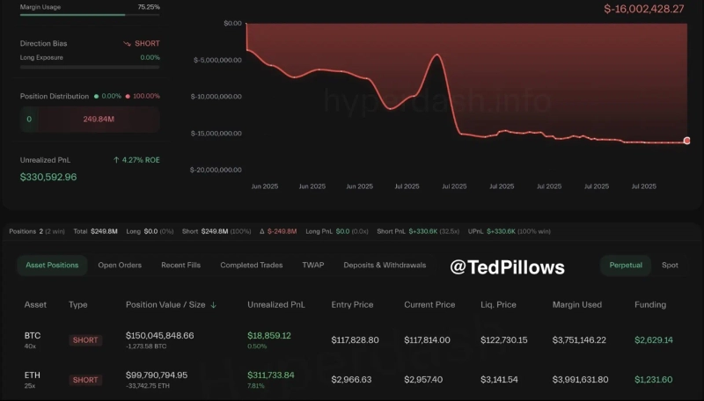Click the delta symbol in the positions summary
The height and width of the screenshot is (401, 704).
tap(261, 231)
